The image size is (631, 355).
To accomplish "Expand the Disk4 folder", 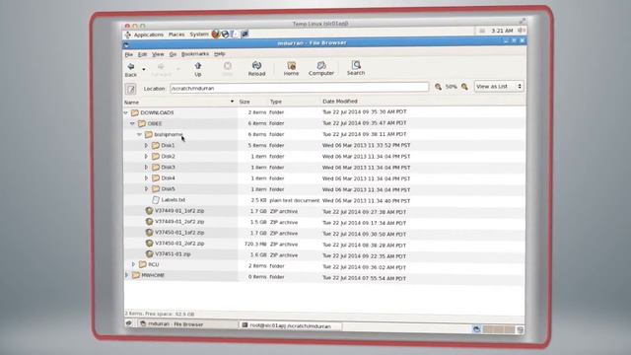I will [147, 177].
